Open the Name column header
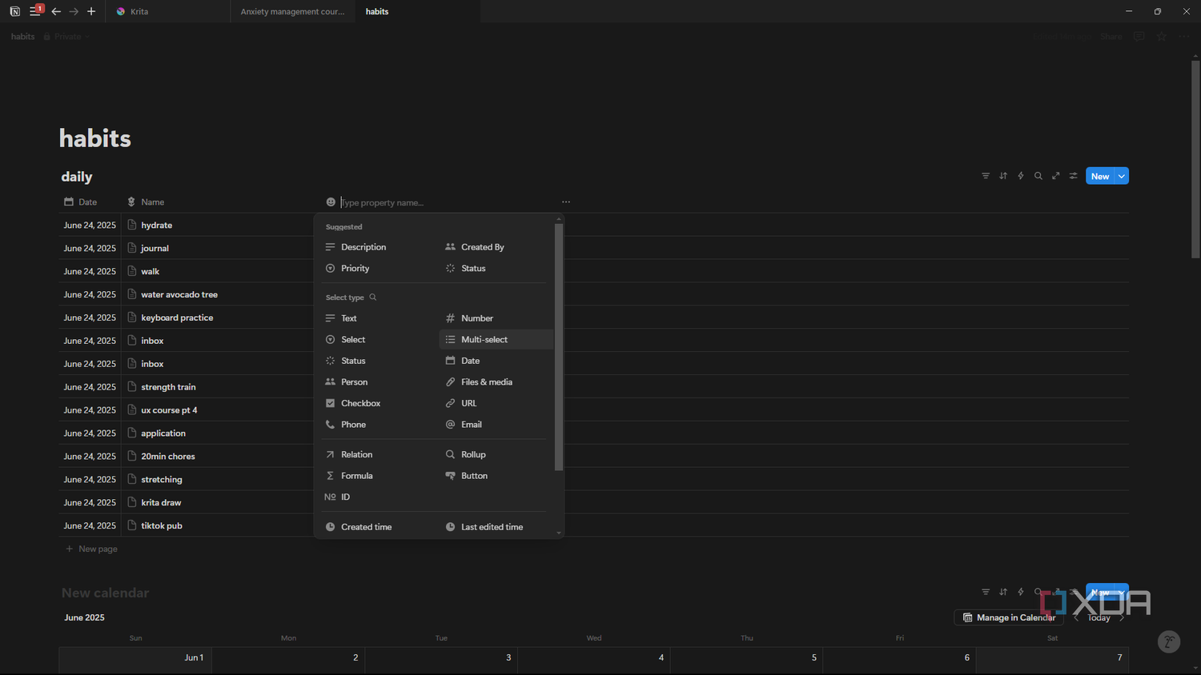Screen dimensions: 1201x675 pos(146,202)
